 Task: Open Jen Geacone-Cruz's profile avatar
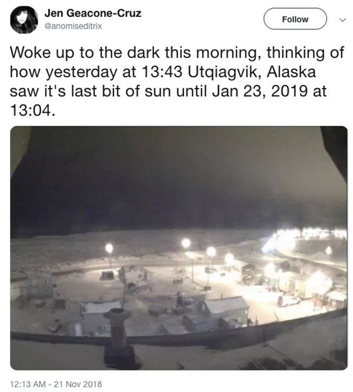click(x=24, y=20)
